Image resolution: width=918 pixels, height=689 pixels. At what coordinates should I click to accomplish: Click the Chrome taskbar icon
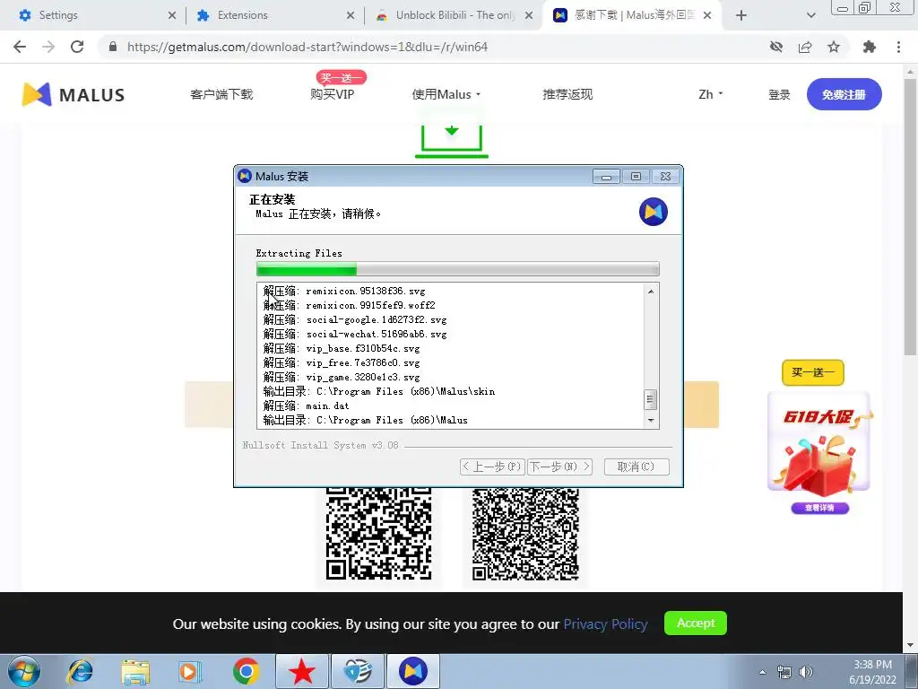click(246, 671)
